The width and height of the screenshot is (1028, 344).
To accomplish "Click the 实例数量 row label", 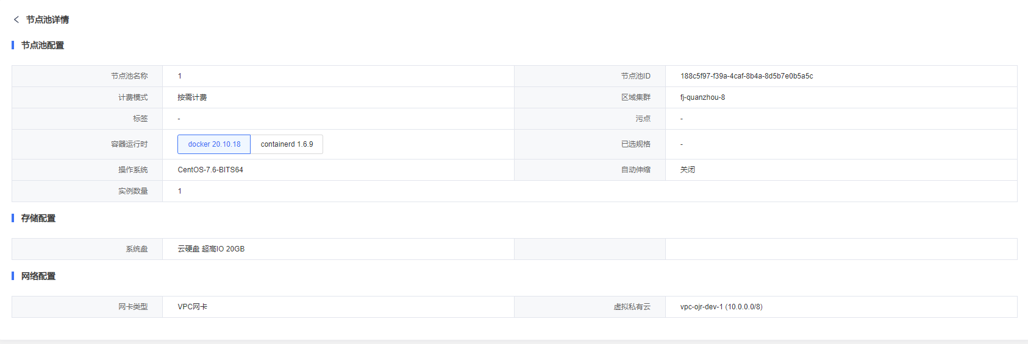I will [133, 191].
